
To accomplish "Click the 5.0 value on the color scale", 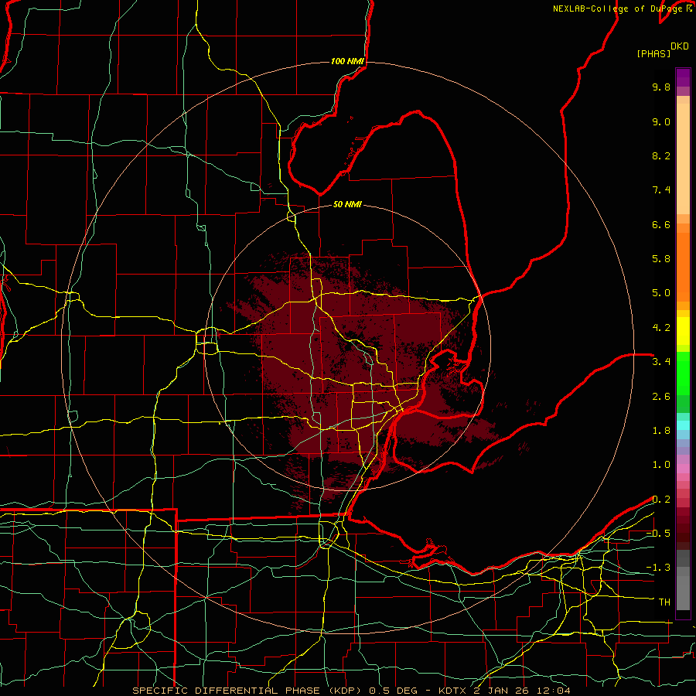I will tap(661, 293).
